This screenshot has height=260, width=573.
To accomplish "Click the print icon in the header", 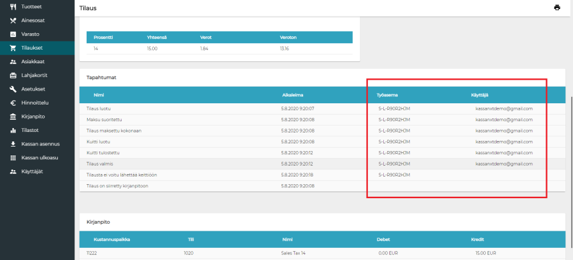I will coord(557,8).
